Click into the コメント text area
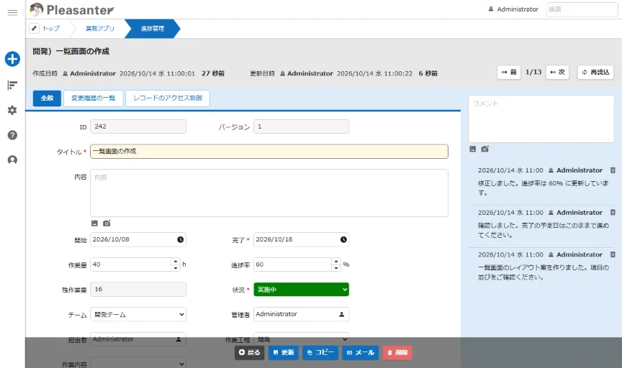 (x=541, y=119)
